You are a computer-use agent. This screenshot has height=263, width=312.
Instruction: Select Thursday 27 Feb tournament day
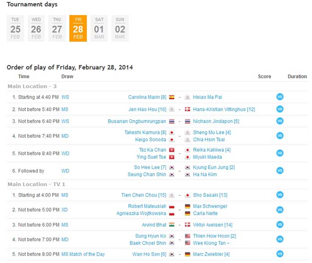pyautogui.click(x=57, y=28)
